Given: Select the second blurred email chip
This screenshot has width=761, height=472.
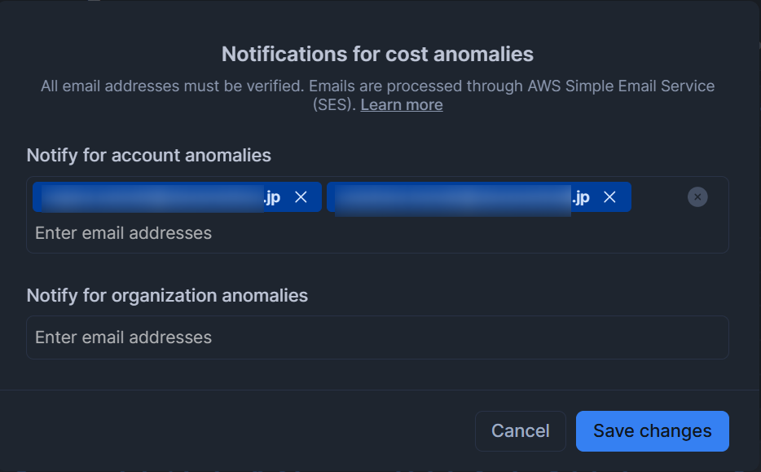Looking at the screenshot, I should pyautogui.click(x=478, y=197).
